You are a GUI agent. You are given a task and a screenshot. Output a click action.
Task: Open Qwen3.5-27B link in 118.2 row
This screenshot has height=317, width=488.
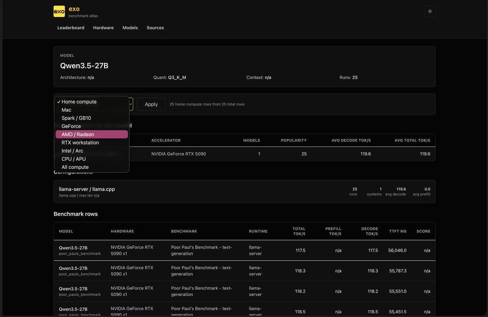point(73,289)
